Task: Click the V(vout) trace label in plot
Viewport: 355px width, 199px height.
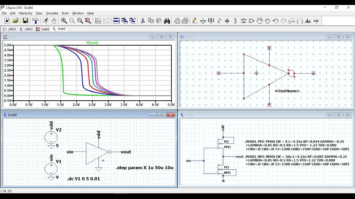Action: click(92, 43)
